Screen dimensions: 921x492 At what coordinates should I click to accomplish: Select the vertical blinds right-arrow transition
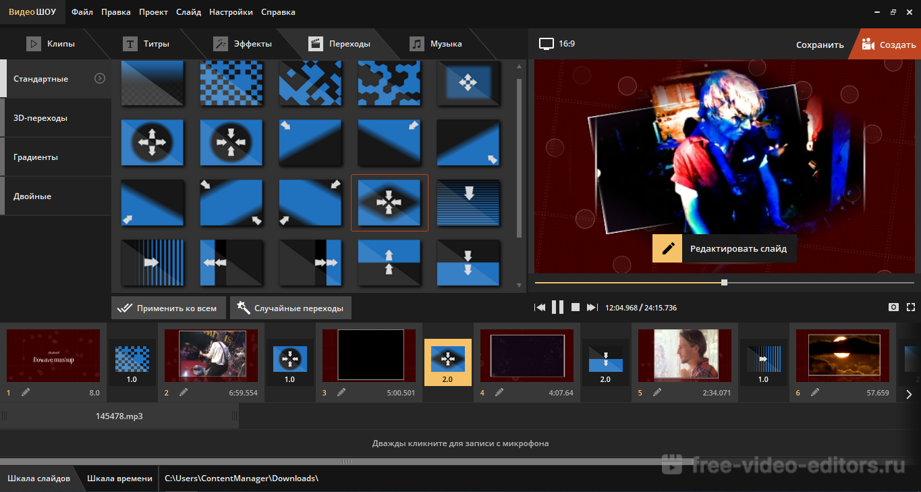(x=152, y=263)
